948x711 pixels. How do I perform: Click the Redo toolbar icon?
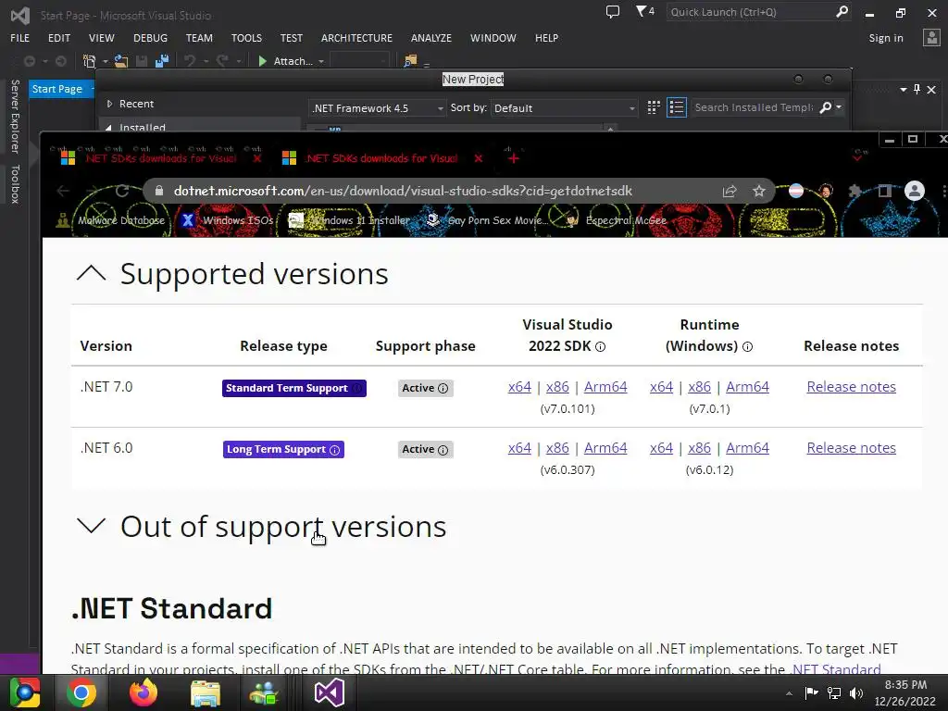point(222,61)
